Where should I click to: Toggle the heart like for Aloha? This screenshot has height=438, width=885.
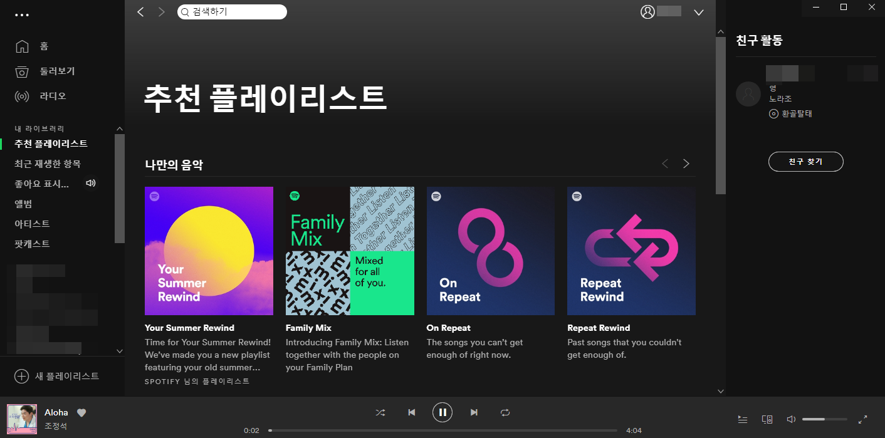[x=81, y=412]
